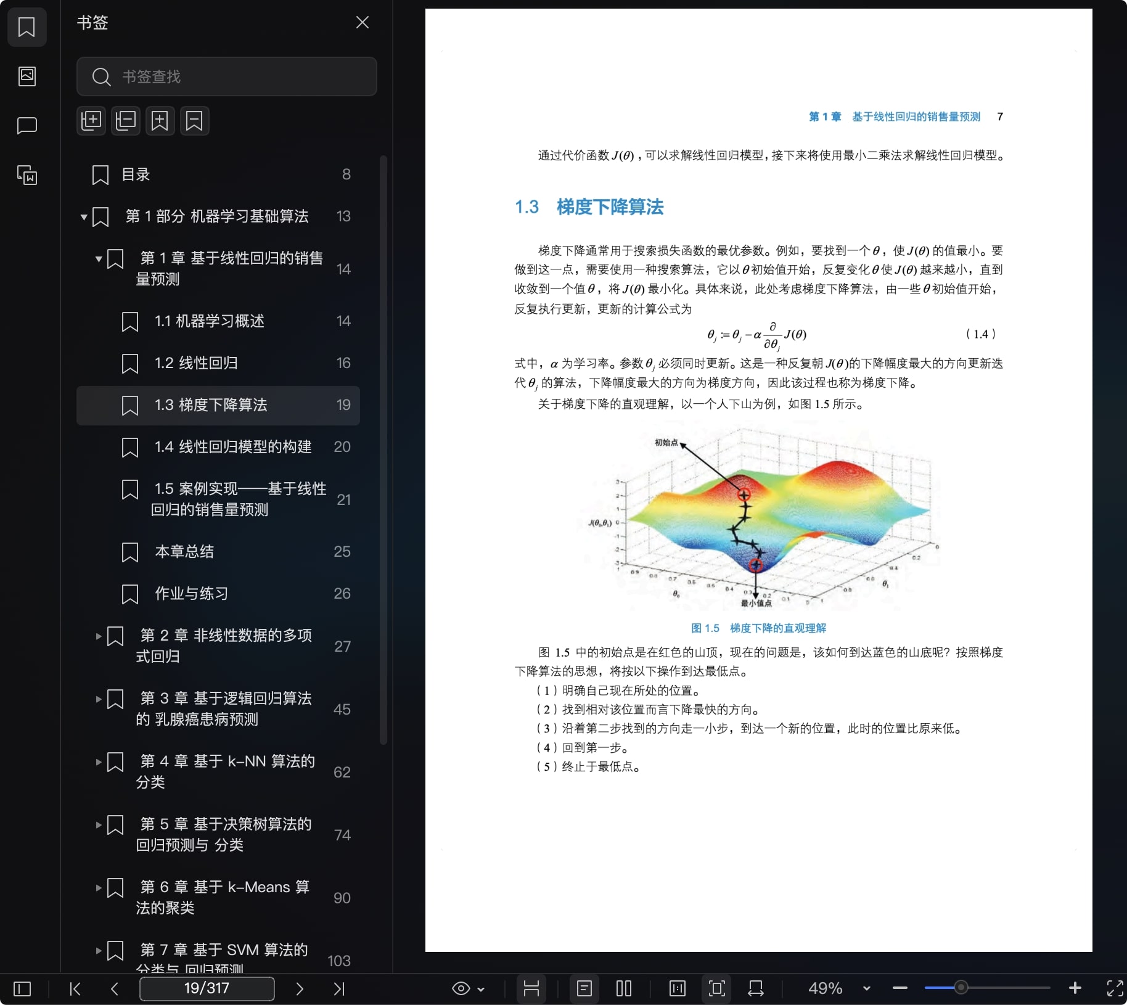This screenshot has width=1127, height=1005.
Task: Click the rotate page icon
Action: click(756, 989)
